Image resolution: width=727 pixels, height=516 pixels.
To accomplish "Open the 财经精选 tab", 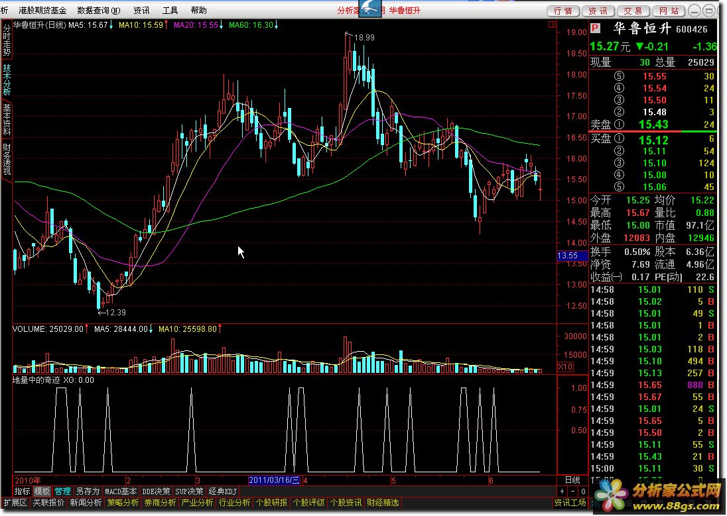I will (383, 503).
